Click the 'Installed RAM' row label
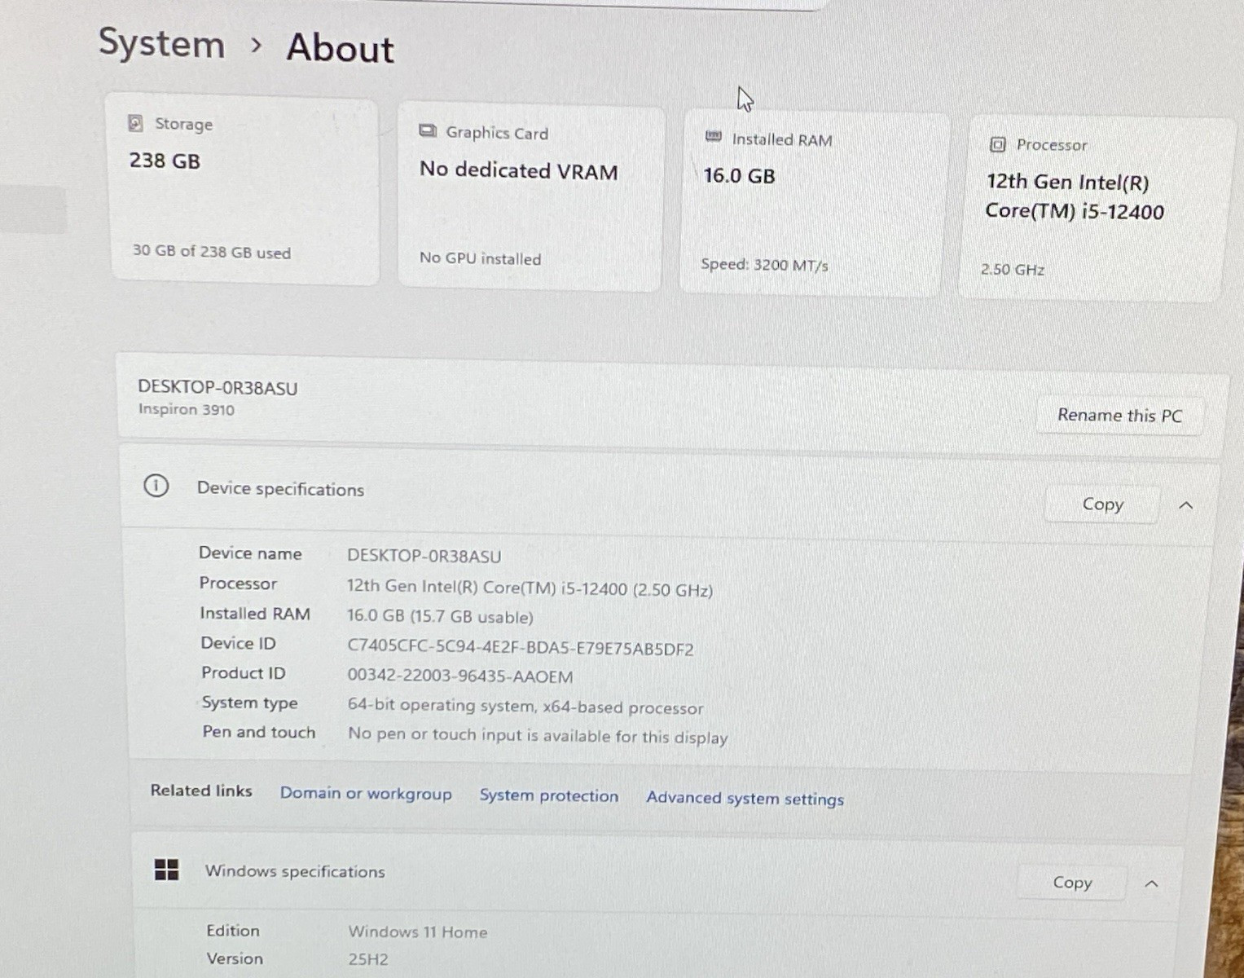The height and width of the screenshot is (978, 1244). coord(255,614)
